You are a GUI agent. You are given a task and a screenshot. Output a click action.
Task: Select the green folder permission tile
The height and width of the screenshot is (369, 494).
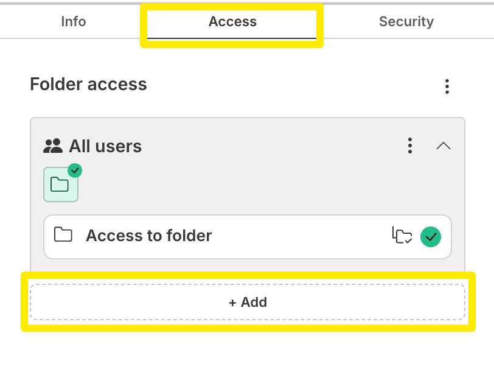[x=60, y=184]
